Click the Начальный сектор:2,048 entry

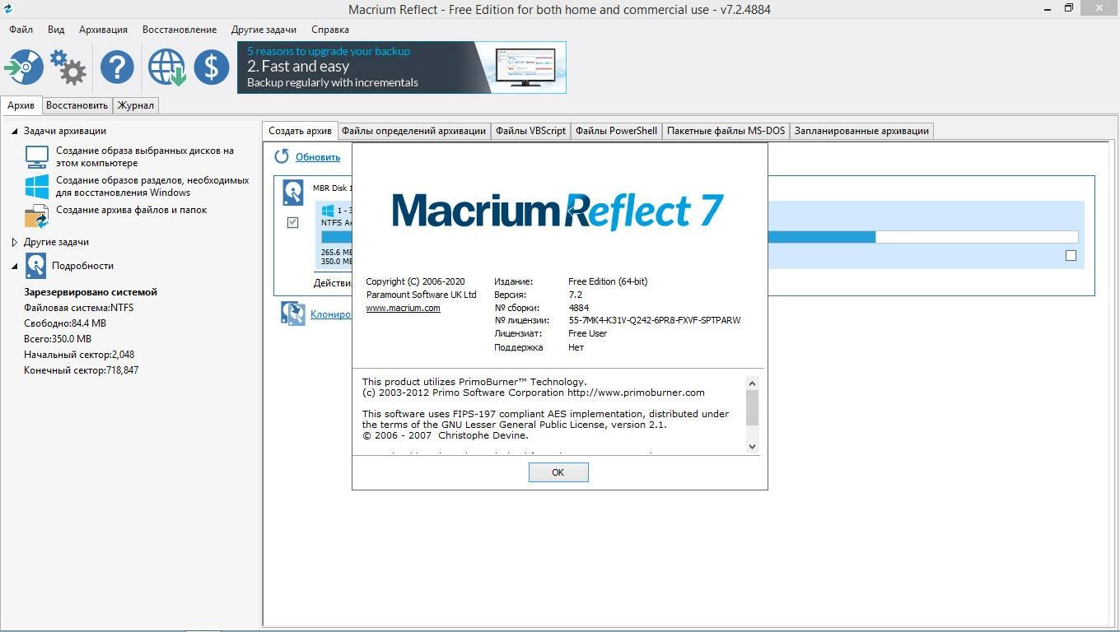(x=79, y=355)
